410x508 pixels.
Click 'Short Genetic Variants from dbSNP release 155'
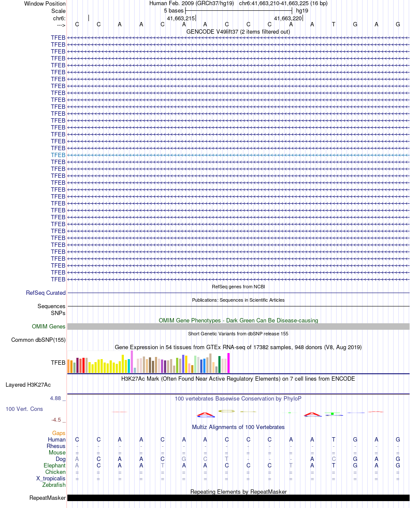coord(238,334)
